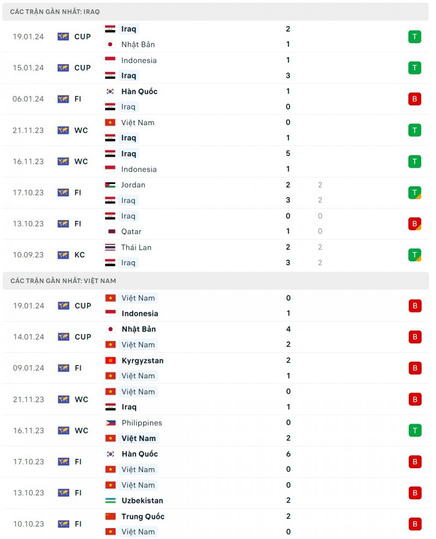Viewport: 436px width, 539px height.
Task: Click green T badge for Philippines vs Việt Nam
Action: tap(415, 431)
